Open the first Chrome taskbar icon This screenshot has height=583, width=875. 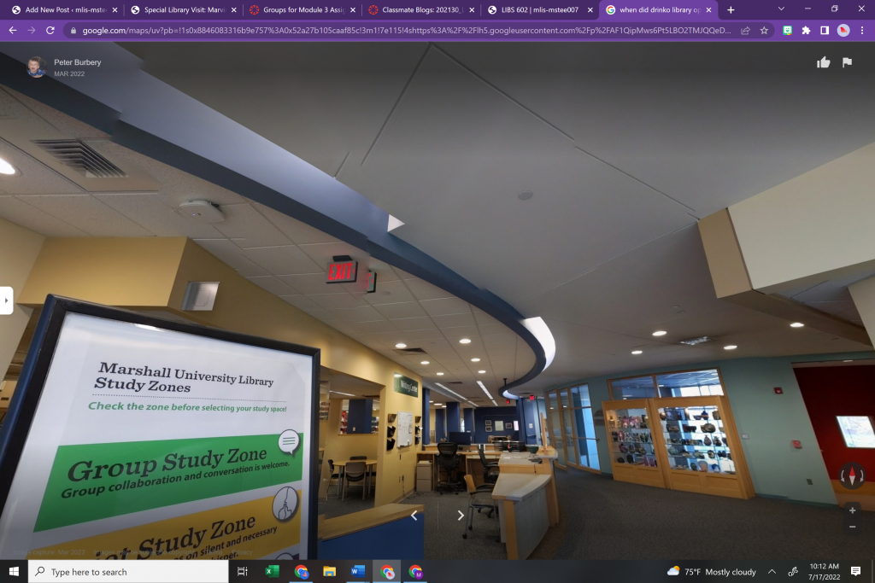(x=302, y=571)
